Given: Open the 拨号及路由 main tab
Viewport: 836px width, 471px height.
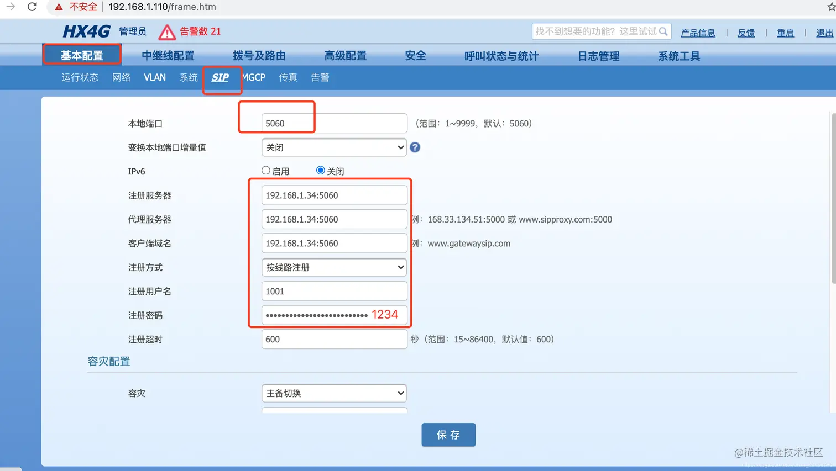Looking at the screenshot, I should coord(259,56).
